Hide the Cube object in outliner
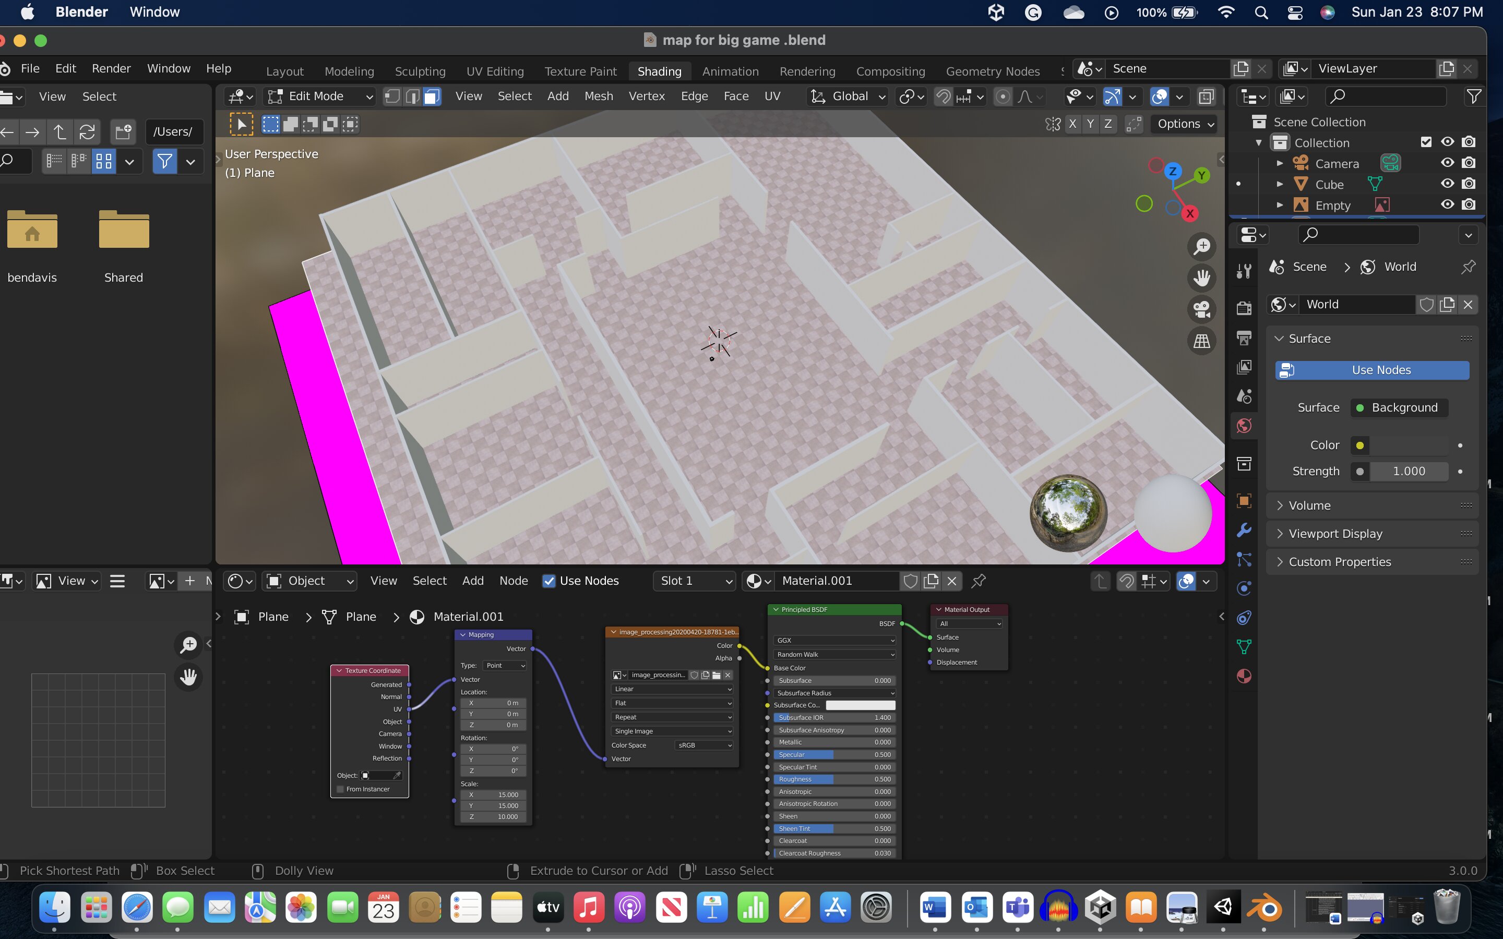Viewport: 1503px width, 939px height. click(1447, 184)
